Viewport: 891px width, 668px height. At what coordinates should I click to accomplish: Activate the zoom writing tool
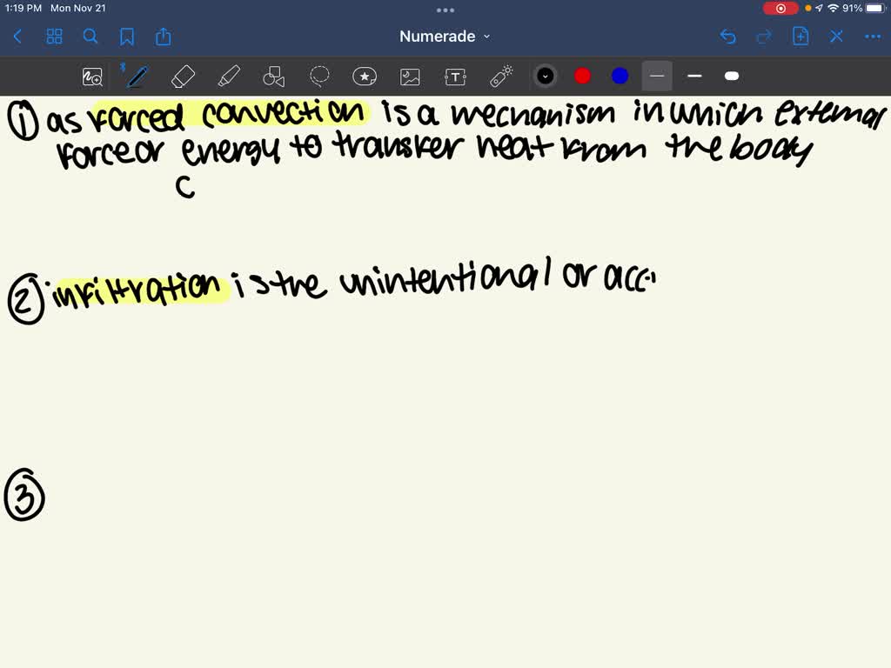92,76
